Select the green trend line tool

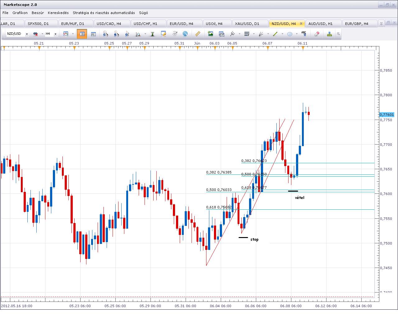pyautogui.click(x=275, y=34)
